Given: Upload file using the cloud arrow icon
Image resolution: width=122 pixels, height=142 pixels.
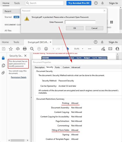Looking at the screenshot, I should click(18, 49).
